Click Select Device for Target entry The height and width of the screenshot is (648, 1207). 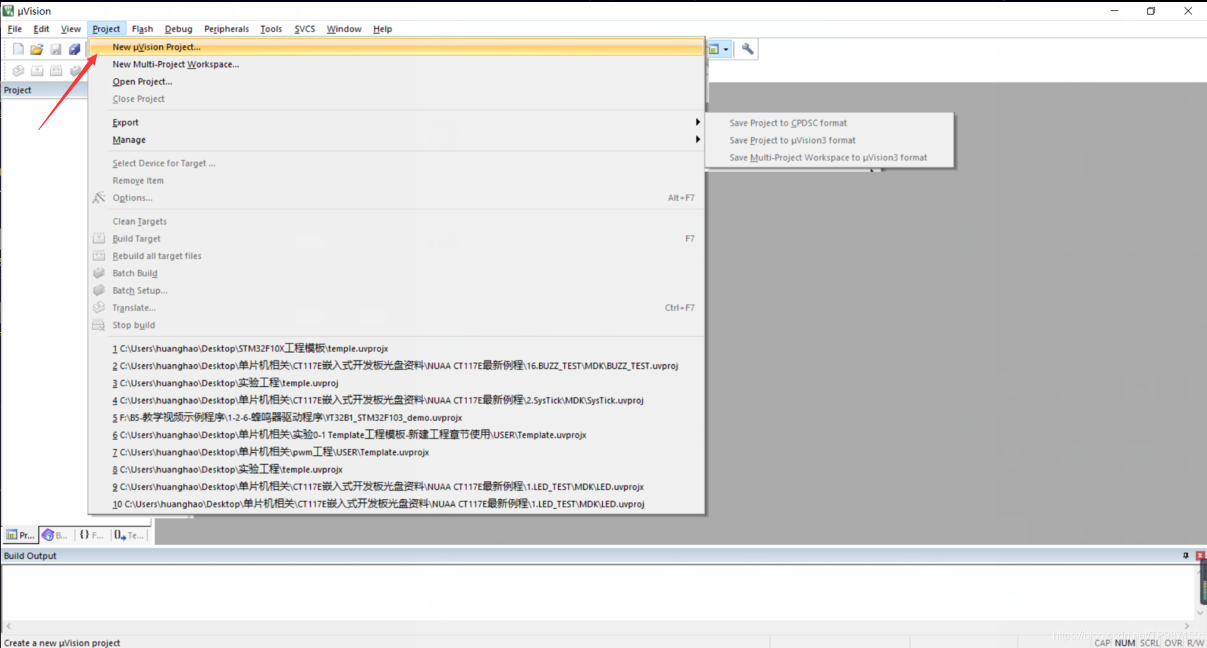coord(396,163)
